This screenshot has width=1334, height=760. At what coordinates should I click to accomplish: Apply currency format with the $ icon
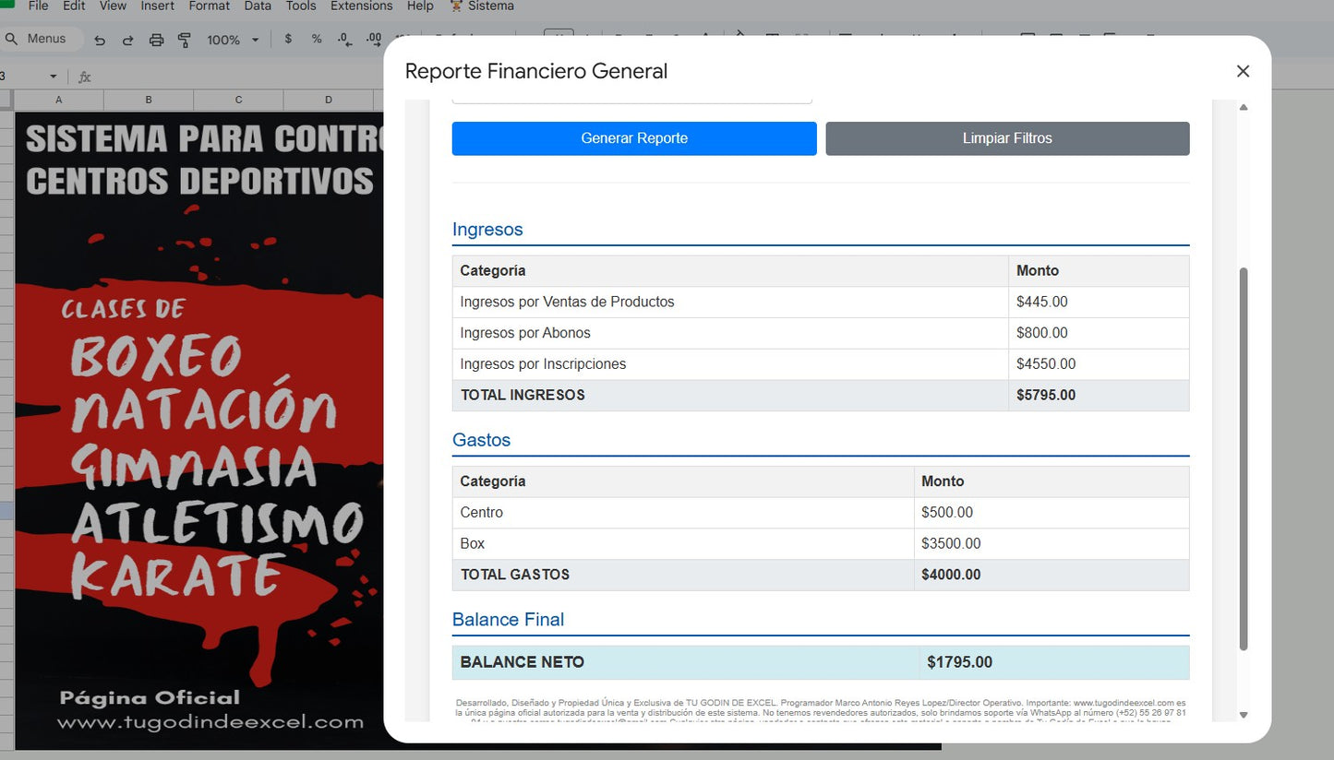tap(288, 39)
